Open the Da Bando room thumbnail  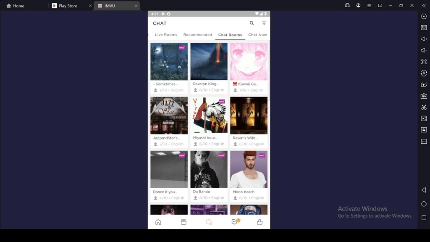(209, 169)
